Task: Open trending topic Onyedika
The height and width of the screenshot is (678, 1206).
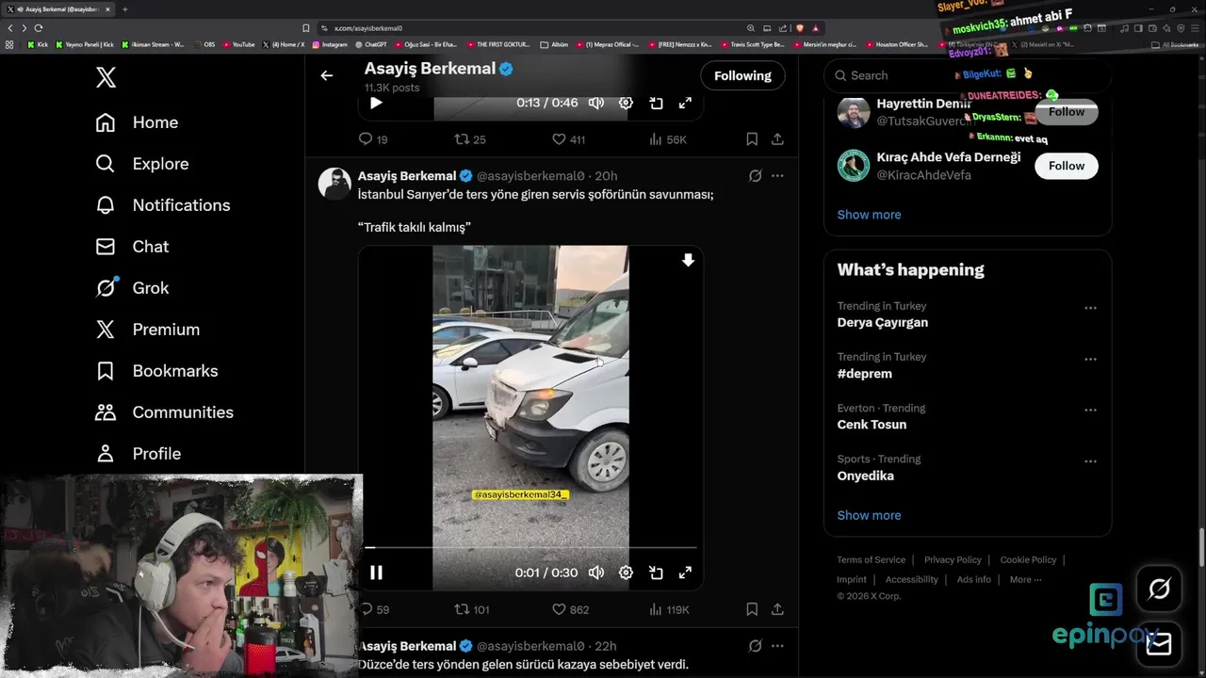Action: (x=866, y=476)
